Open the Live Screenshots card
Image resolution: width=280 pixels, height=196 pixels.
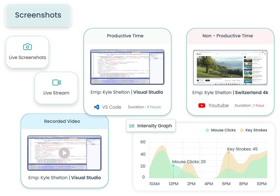coord(27,52)
